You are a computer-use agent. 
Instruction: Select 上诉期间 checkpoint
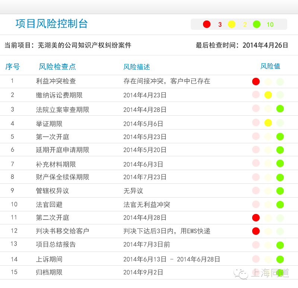pyautogui.click(x=49, y=259)
